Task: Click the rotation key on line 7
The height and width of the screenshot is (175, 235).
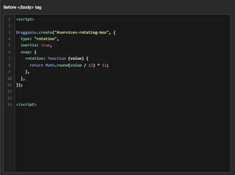Action: point(34,58)
